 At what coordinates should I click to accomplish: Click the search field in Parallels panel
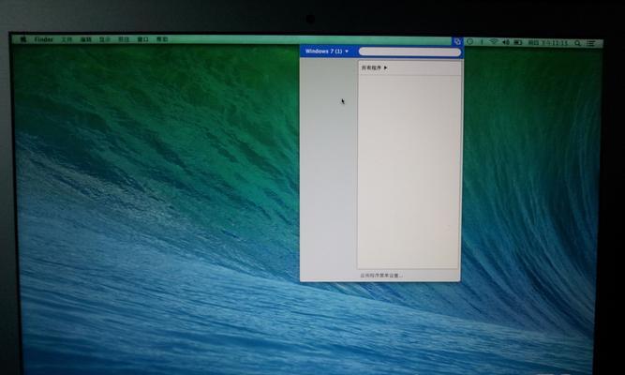click(409, 52)
